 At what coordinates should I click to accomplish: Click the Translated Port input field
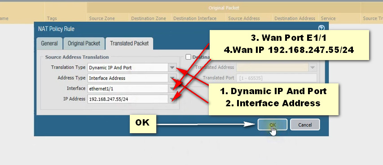[277, 78]
